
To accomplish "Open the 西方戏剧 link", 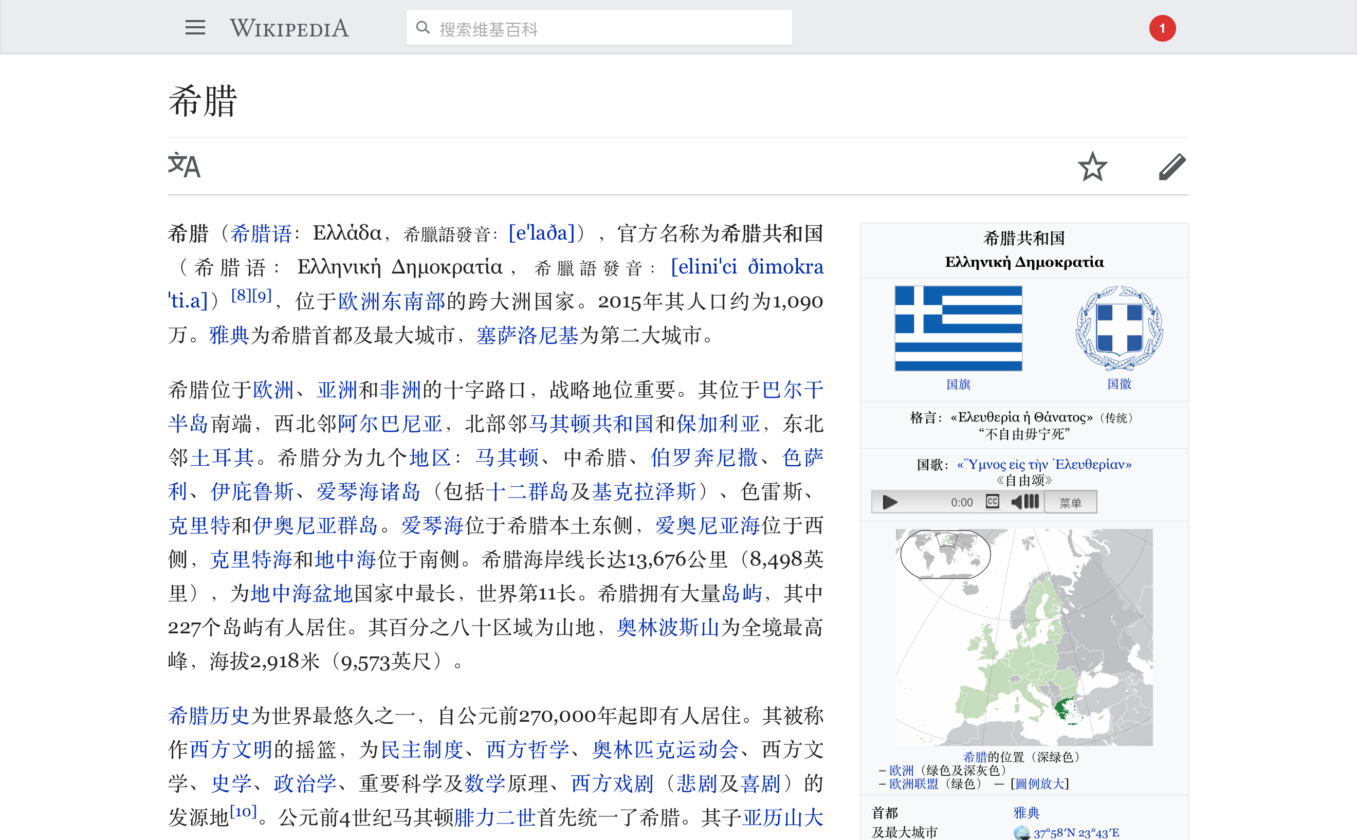I will (x=612, y=784).
